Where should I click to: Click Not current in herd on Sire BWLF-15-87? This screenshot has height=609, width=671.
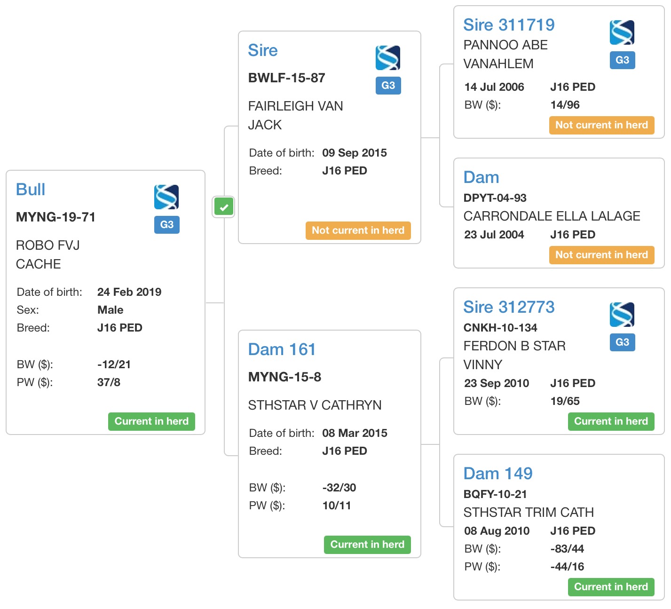(x=358, y=230)
